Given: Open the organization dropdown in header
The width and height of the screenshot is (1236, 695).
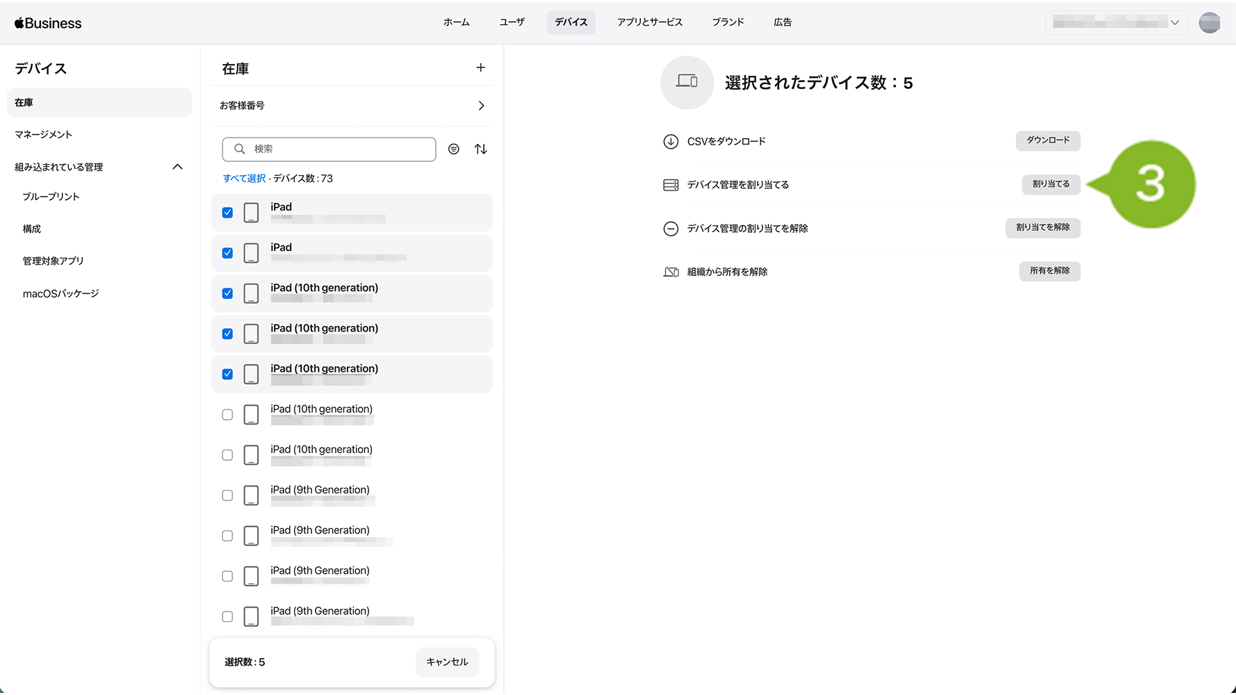Looking at the screenshot, I should [x=1116, y=23].
